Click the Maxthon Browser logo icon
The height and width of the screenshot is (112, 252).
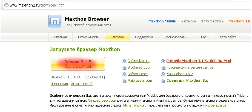coord(55,21)
